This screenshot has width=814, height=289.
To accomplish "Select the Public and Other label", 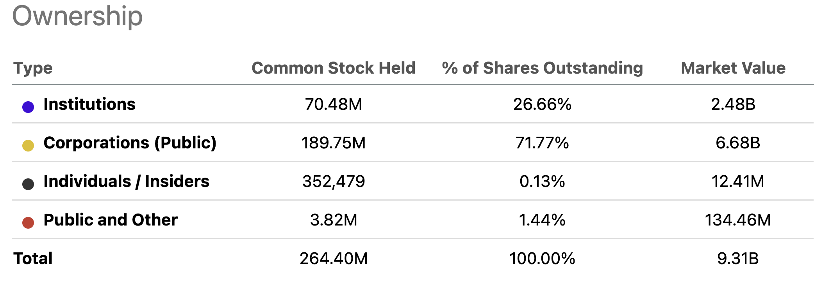I will pos(111,220).
